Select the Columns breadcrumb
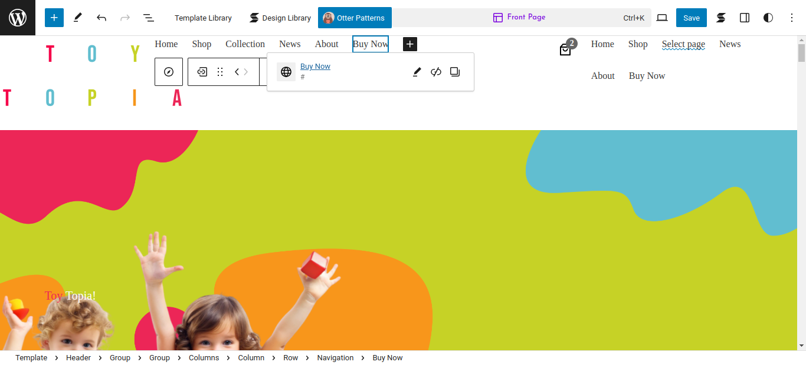The height and width of the screenshot is (365, 806). pyautogui.click(x=204, y=358)
